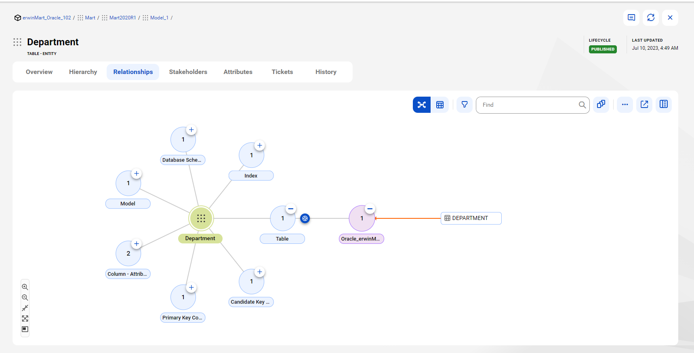This screenshot has height=353, width=694.
Task: Collapse the Table relationship node
Action: click(291, 209)
